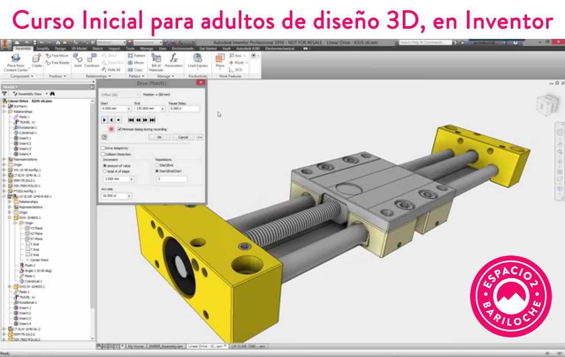Screen dimensions: 565x357
Task: Select the Free Rotate tool
Action: point(57,63)
